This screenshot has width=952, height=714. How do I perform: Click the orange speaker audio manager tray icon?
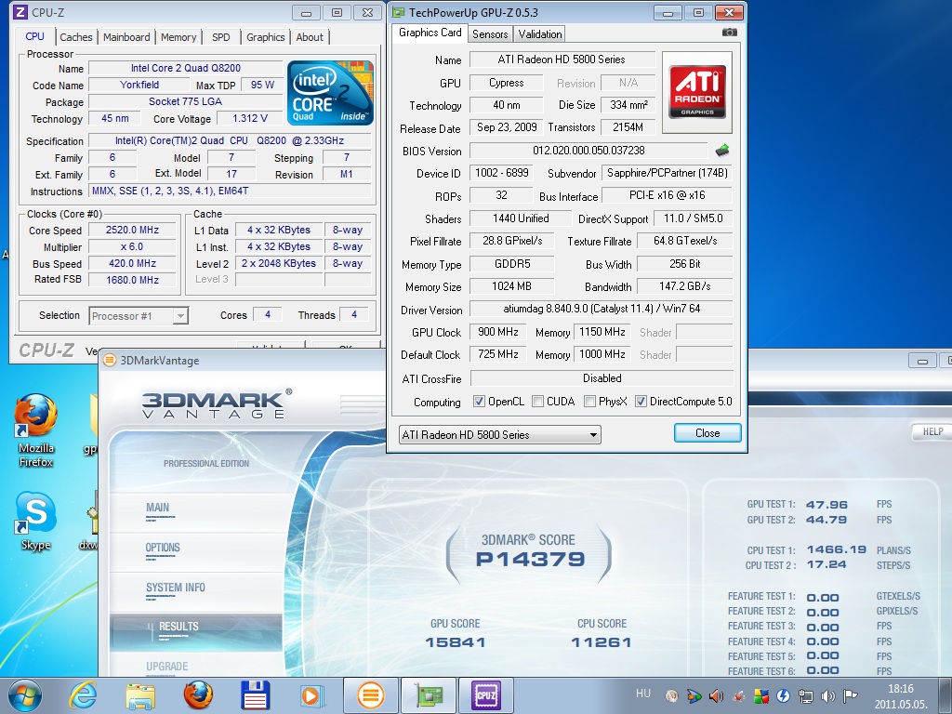(717, 695)
